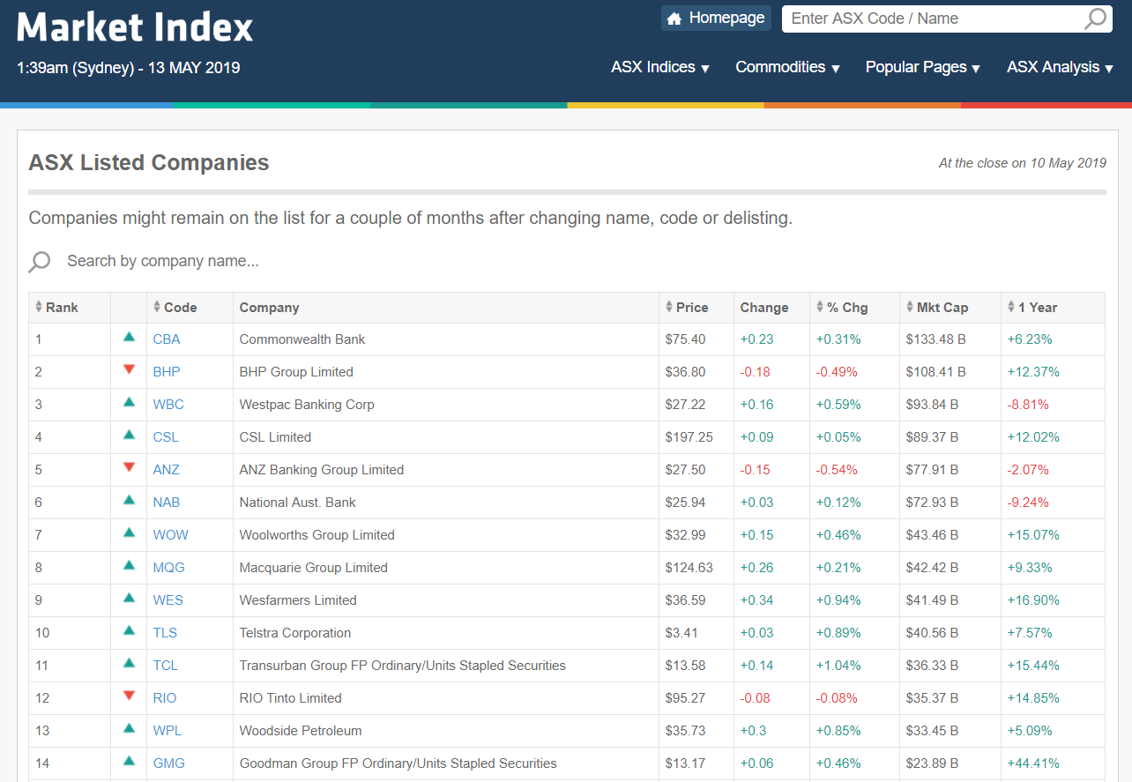Go to the Homepage button
The width and height of the screenshot is (1132, 782).
716,19
